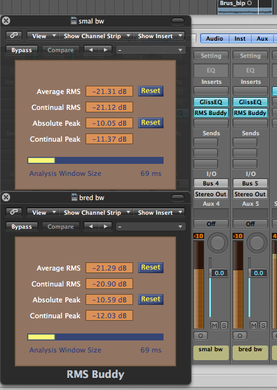The image size is (277, 390).
Task: Open Stereo Out selector on smal bw strip
Action: [x=211, y=194]
